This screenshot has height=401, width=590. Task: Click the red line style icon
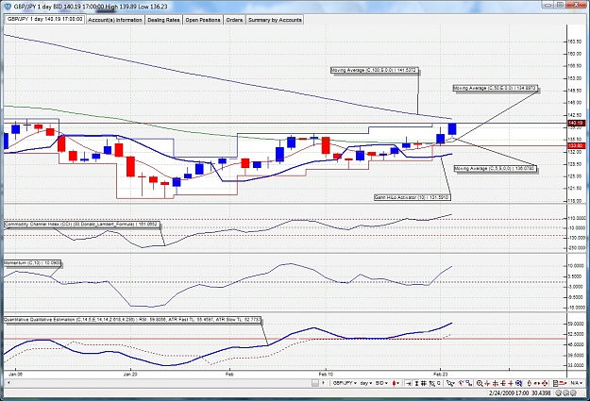click(x=563, y=383)
